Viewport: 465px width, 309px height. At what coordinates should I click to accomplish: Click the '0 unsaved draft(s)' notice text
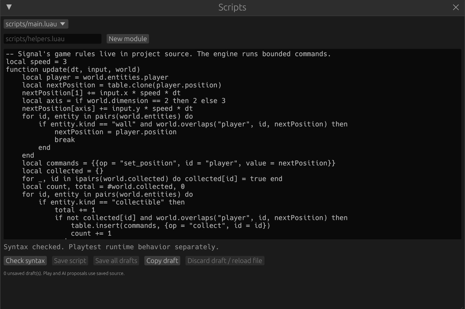[x=64, y=273]
